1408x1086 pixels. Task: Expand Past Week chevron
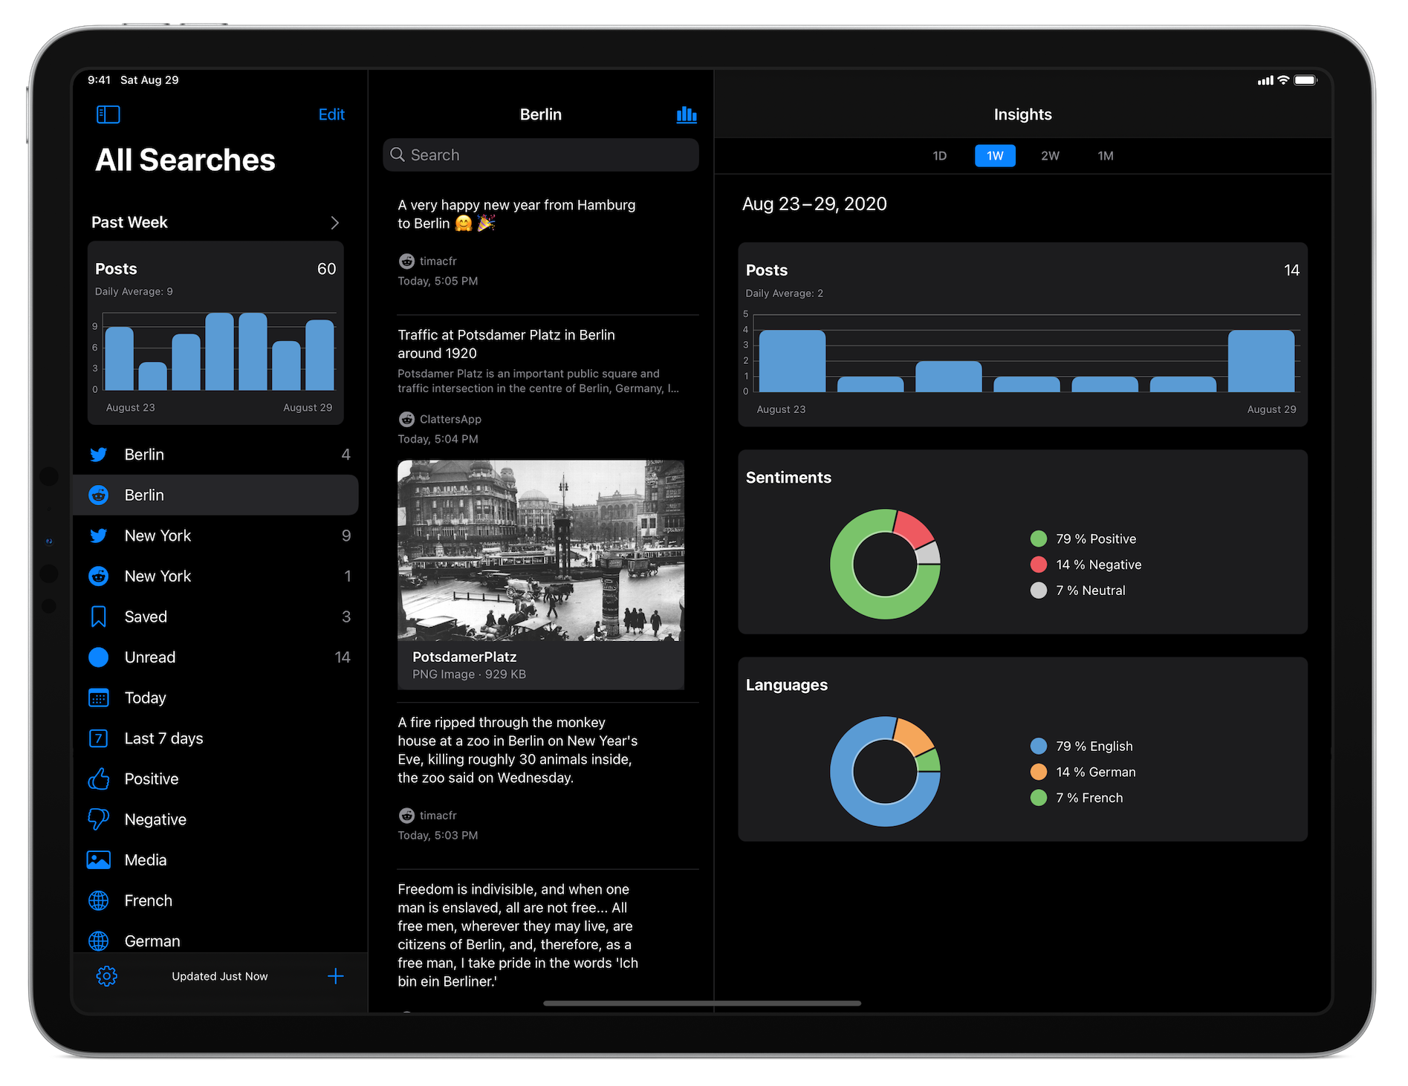click(x=334, y=223)
